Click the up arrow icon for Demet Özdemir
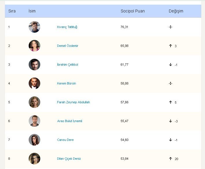The image size is (205, 169). tap(170, 46)
